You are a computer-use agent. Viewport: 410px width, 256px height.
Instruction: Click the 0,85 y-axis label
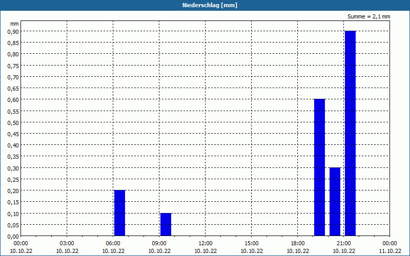pyautogui.click(x=13, y=42)
